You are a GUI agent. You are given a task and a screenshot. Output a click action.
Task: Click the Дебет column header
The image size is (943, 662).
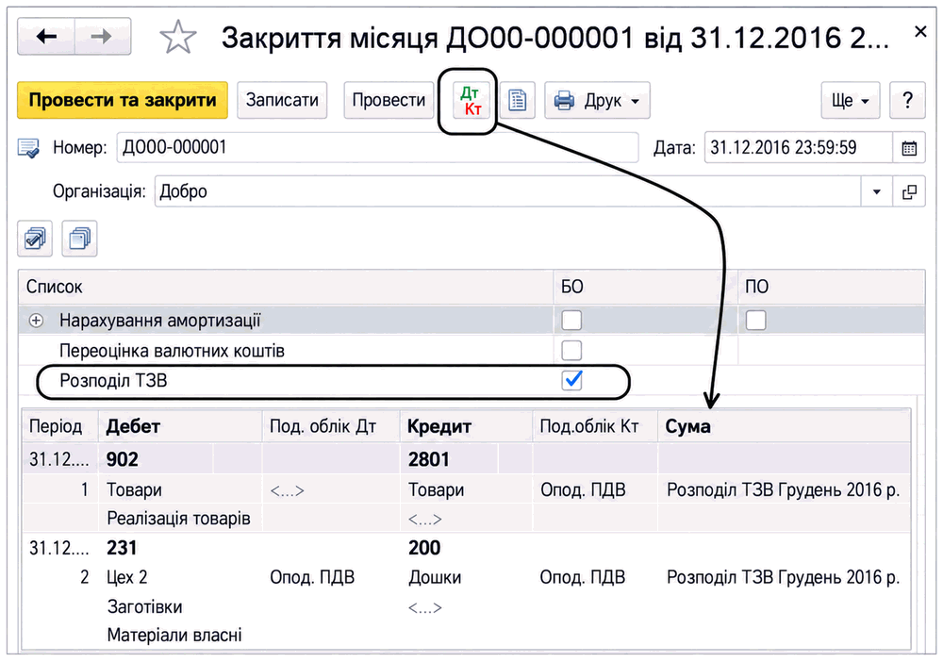point(180,426)
